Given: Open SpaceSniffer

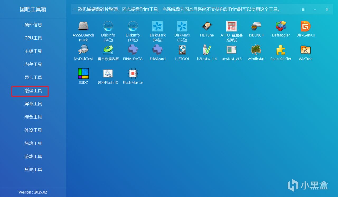Looking at the screenshot, I should (x=281, y=53).
